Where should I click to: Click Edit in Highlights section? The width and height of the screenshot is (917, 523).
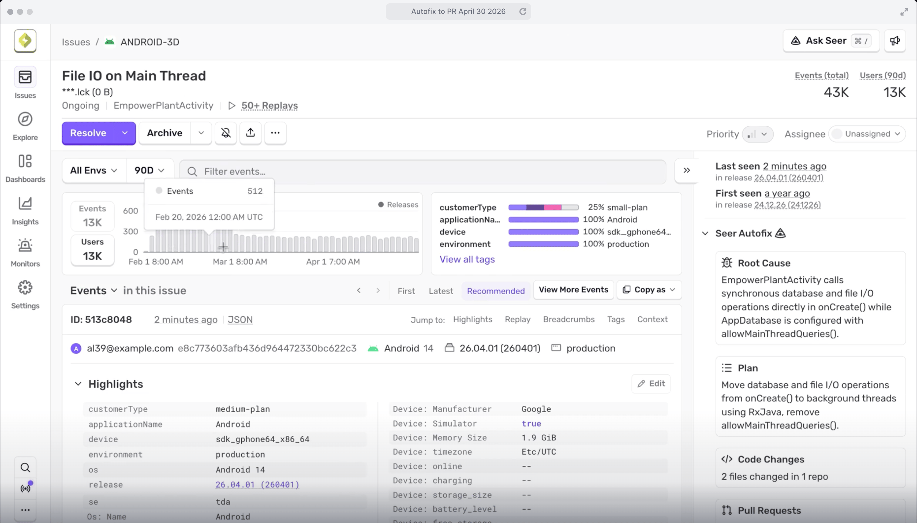coord(651,384)
